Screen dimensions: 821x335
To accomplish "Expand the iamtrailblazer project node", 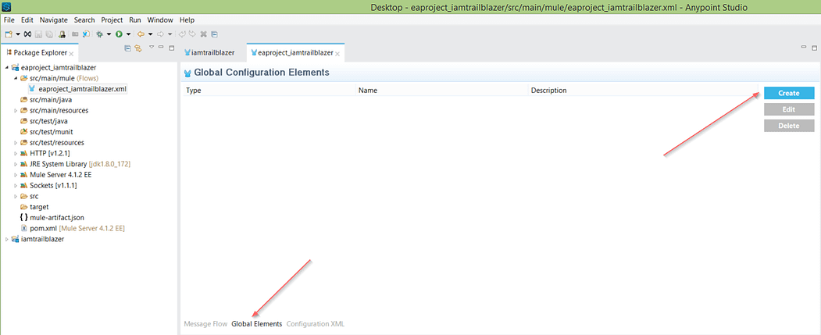I will pyautogui.click(x=6, y=239).
